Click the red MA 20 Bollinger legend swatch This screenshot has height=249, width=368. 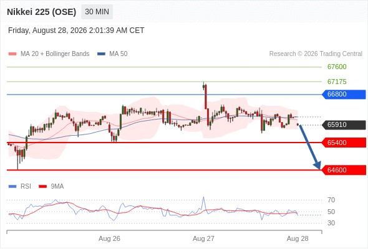pyautogui.click(x=12, y=54)
